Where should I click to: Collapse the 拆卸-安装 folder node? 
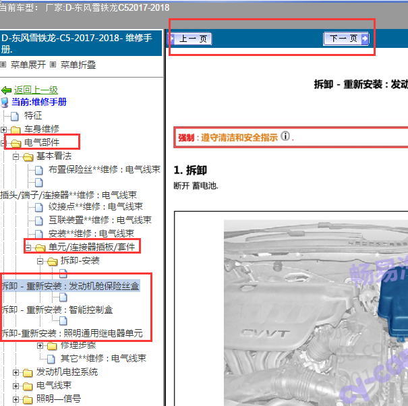click(40, 261)
